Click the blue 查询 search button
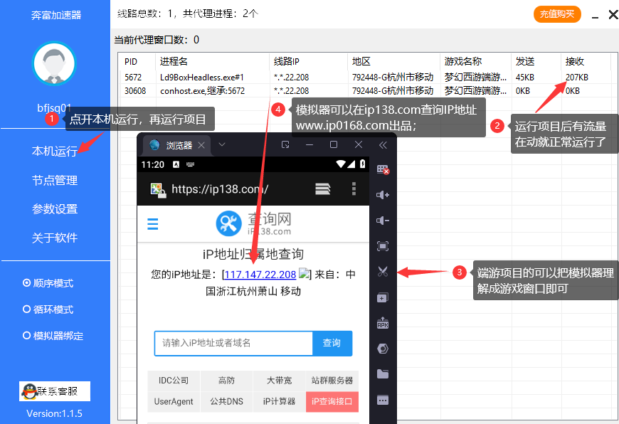 coord(332,343)
